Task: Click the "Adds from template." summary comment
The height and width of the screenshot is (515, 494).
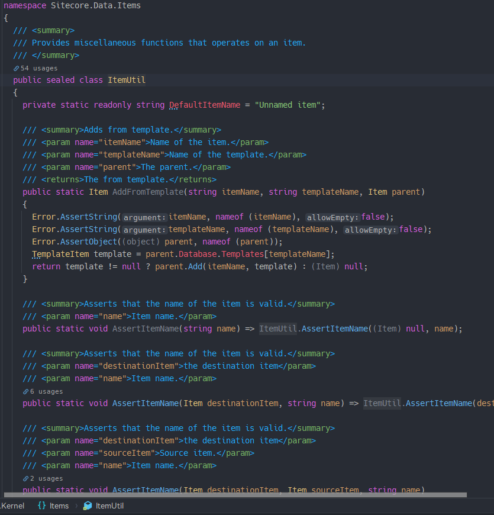Action: click(122, 130)
